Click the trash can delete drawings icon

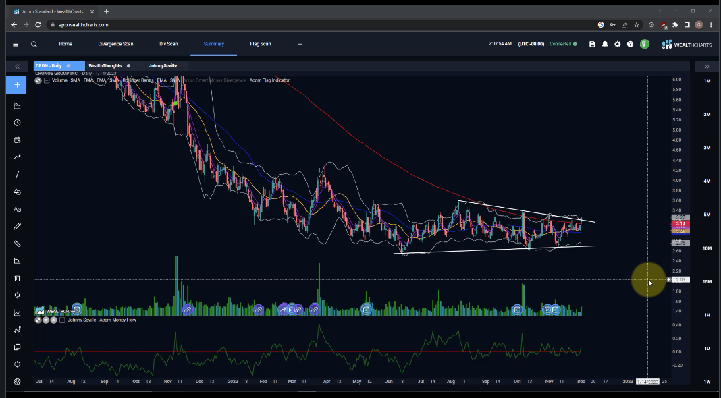click(x=17, y=278)
